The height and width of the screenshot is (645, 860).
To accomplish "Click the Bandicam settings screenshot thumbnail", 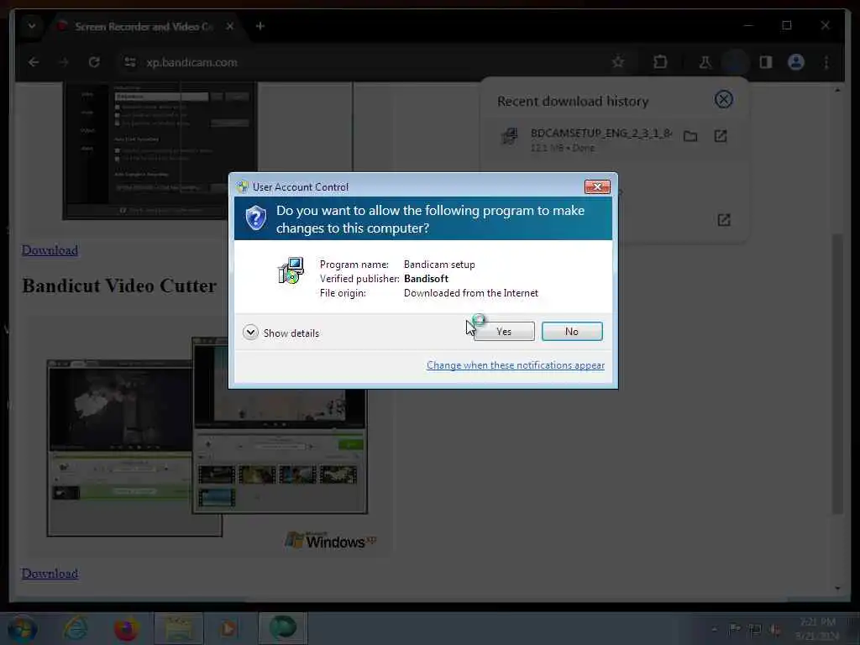I will tap(160, 150).
